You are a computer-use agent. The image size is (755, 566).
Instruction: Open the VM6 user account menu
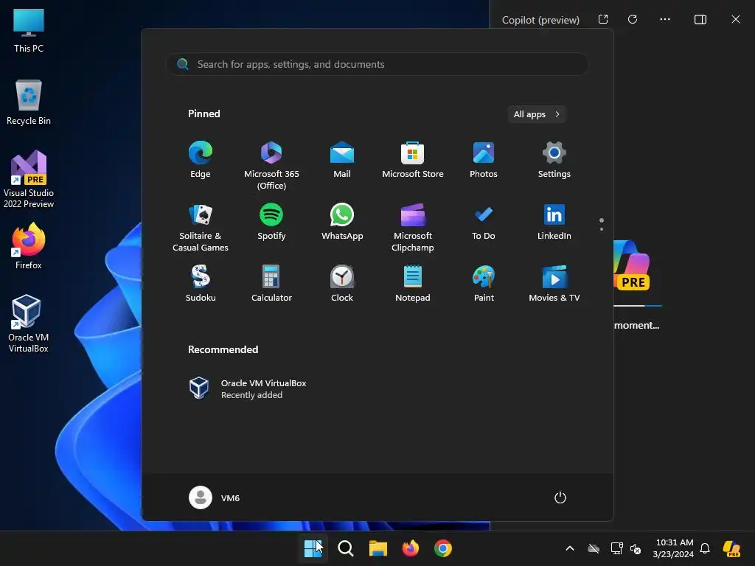click(215, 497)
